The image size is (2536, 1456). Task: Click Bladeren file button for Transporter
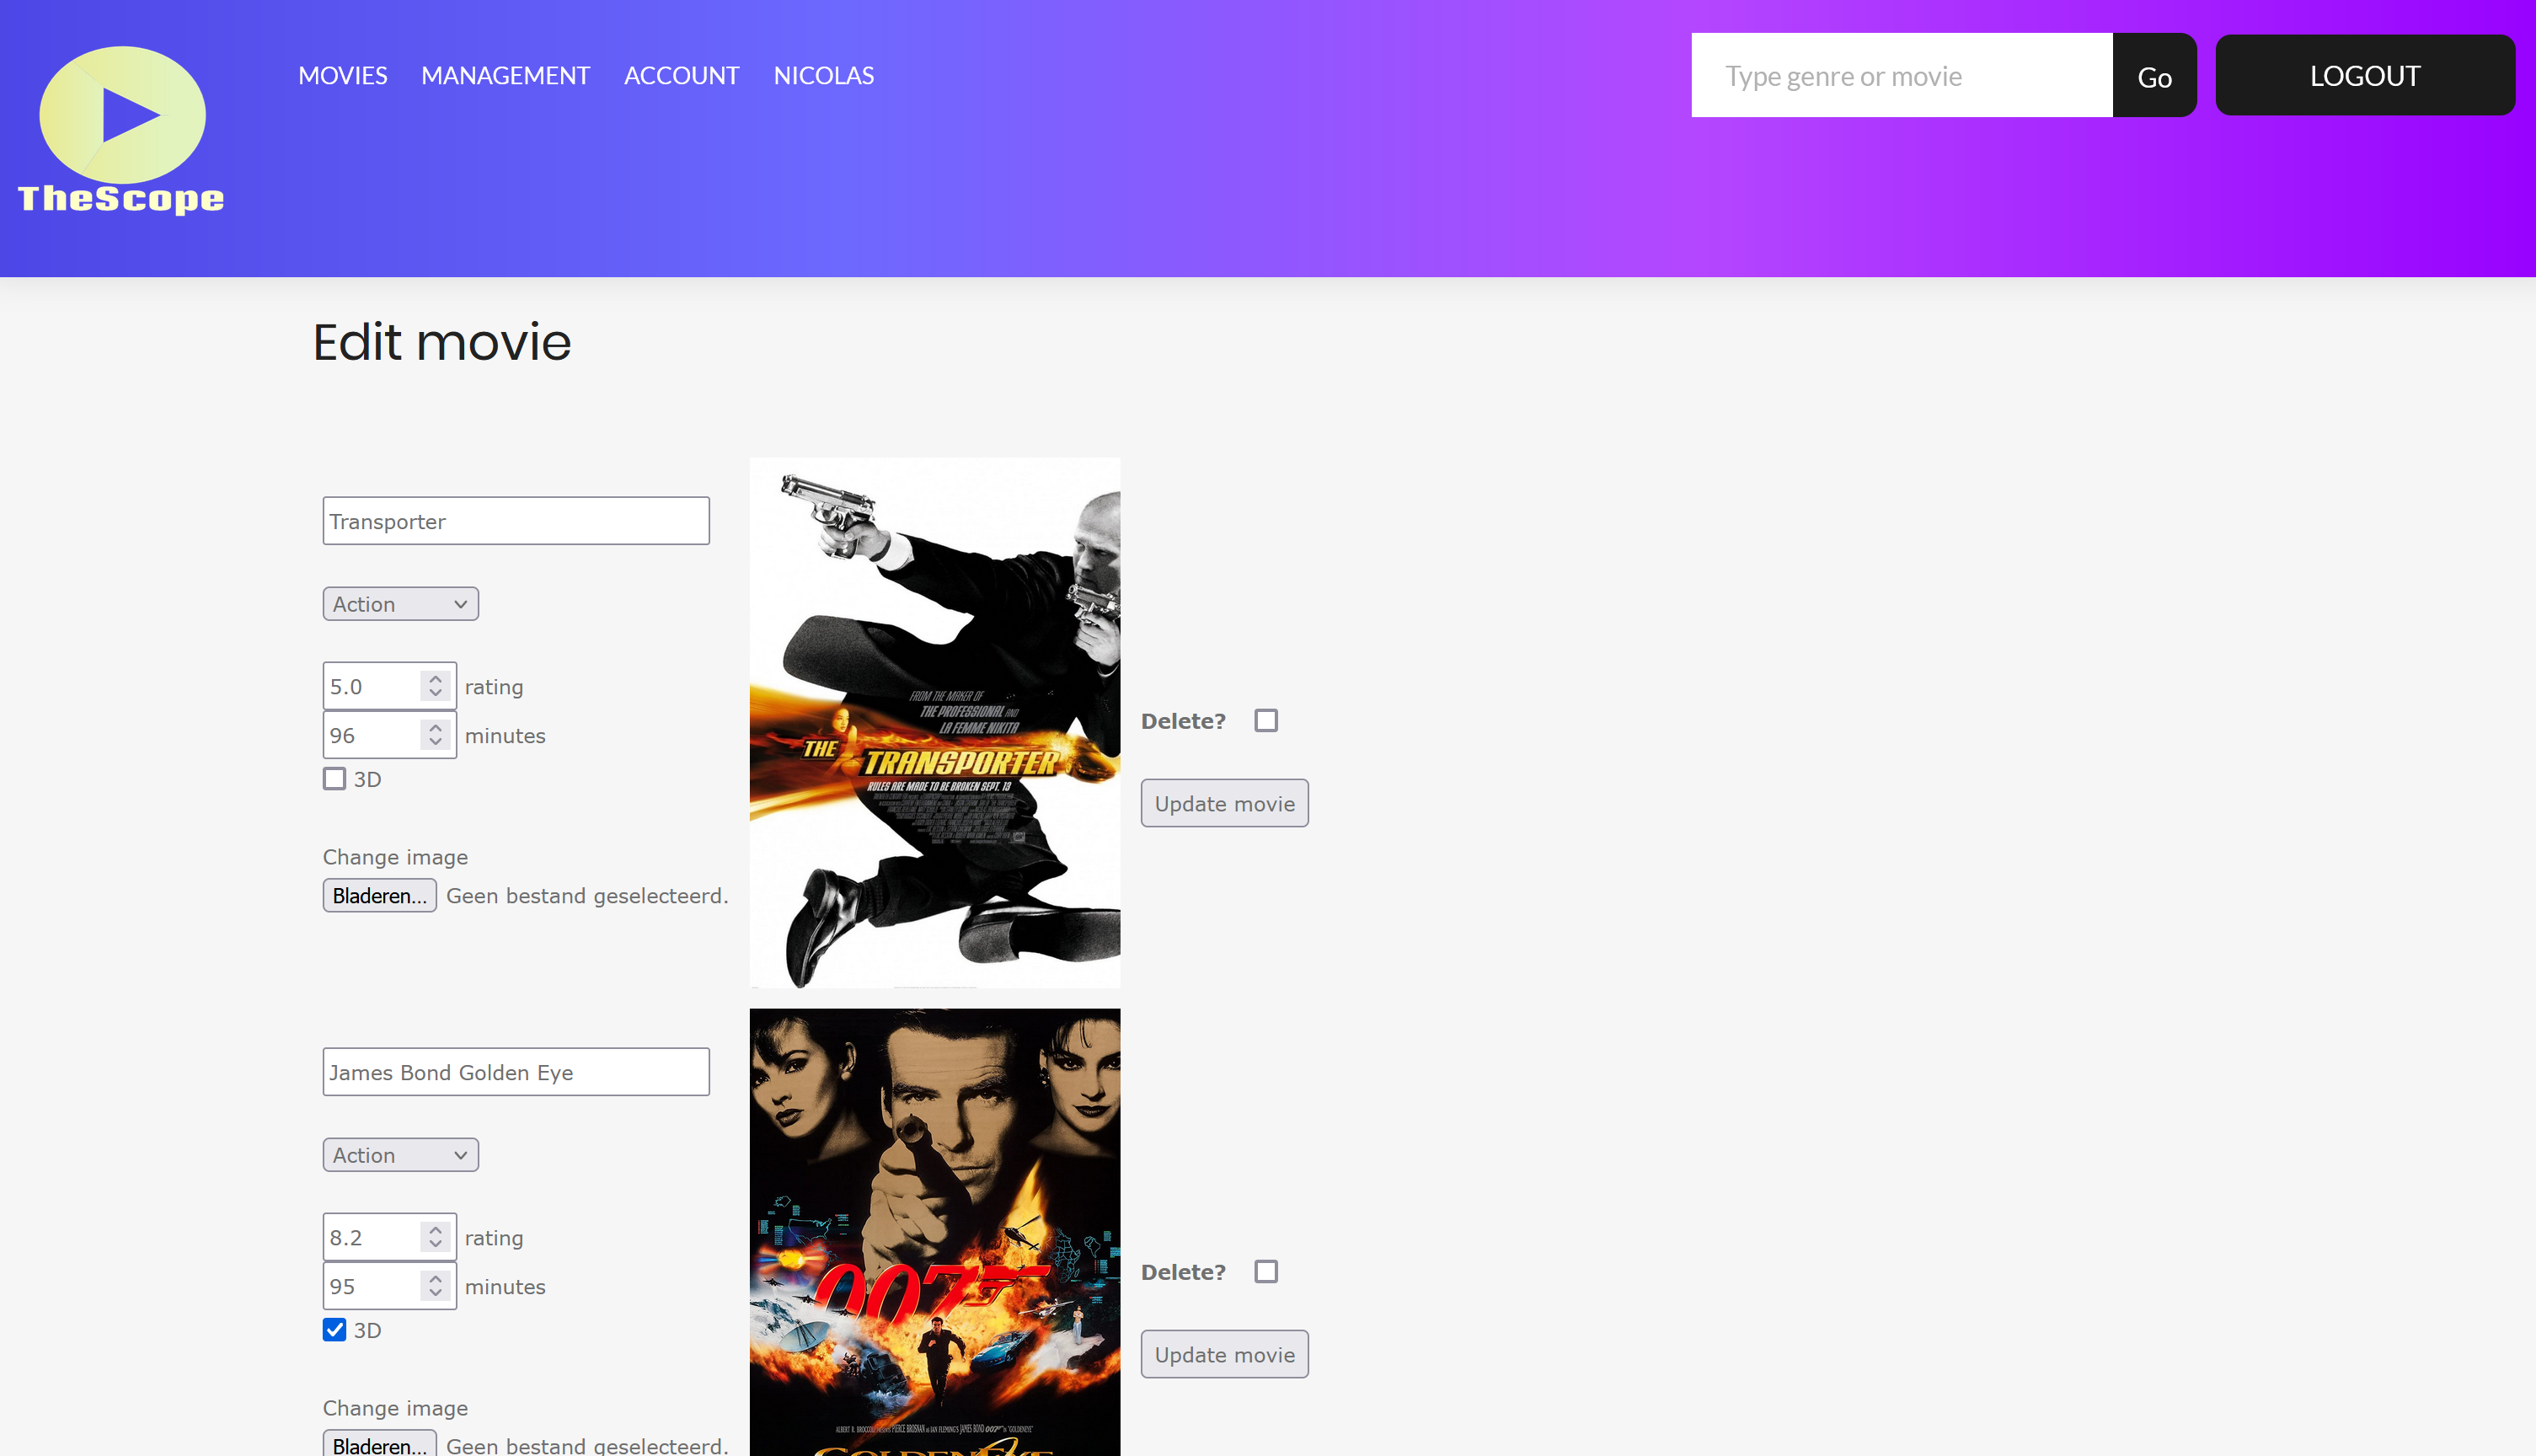(x=380, y=896)
